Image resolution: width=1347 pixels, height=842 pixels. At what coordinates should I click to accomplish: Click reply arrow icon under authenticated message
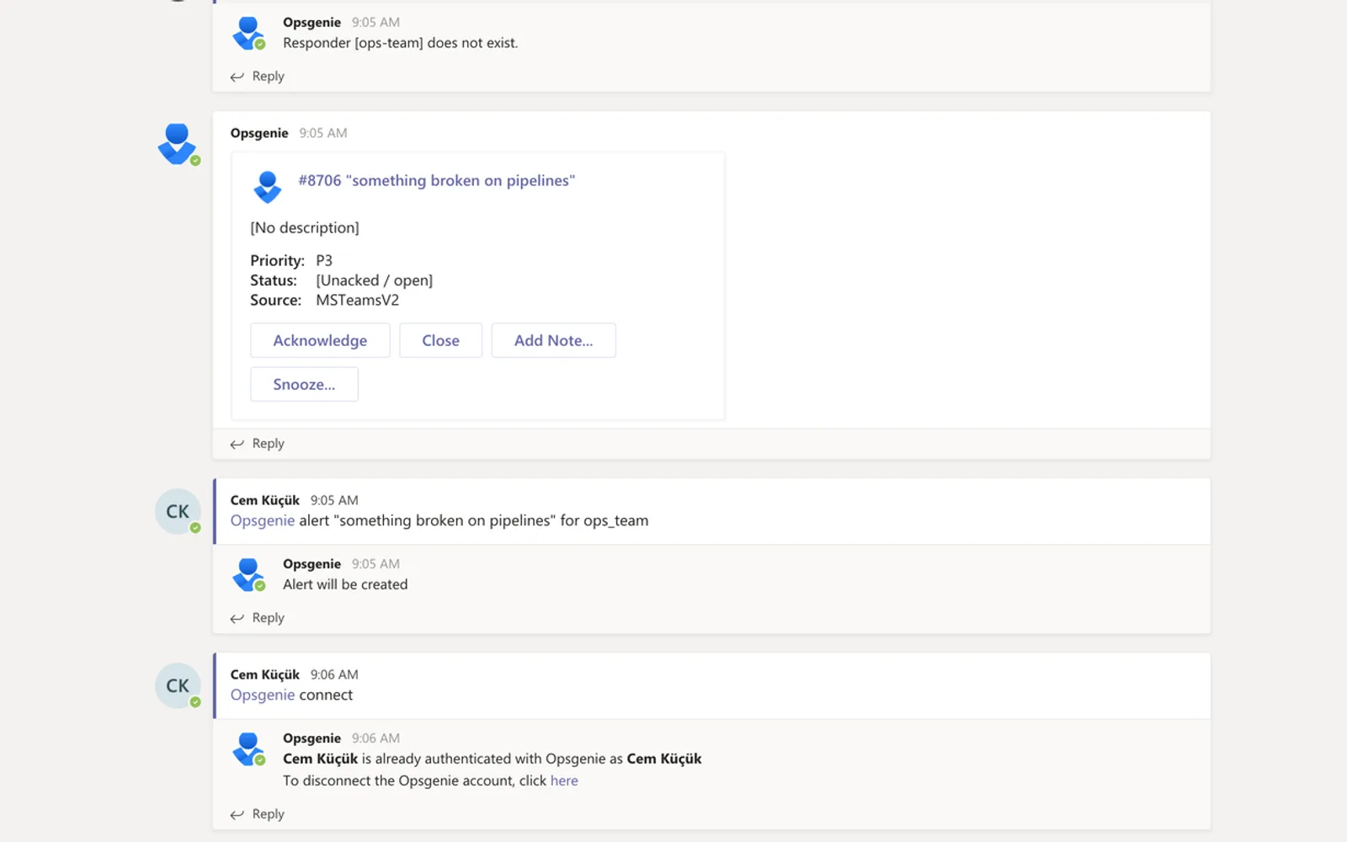[237, 814]
